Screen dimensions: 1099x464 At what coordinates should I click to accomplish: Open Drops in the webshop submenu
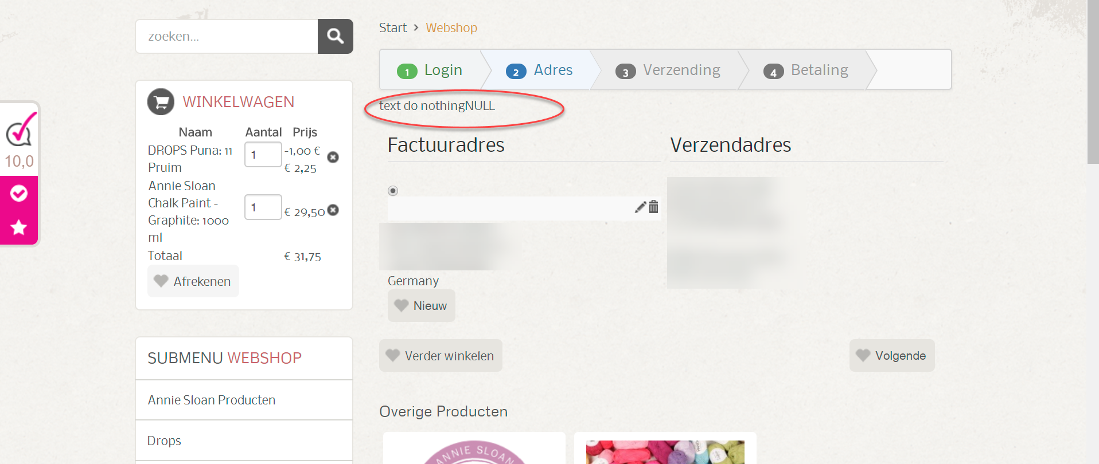(x=164, y=441)
